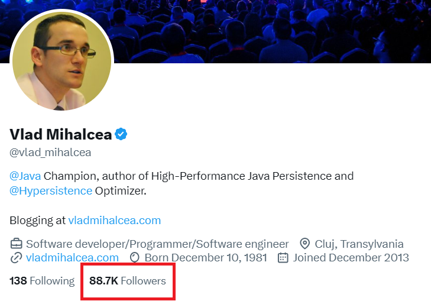View the 88.7K Followers list
This screenshot has width=431, height=301.
(x=128, y=281)
